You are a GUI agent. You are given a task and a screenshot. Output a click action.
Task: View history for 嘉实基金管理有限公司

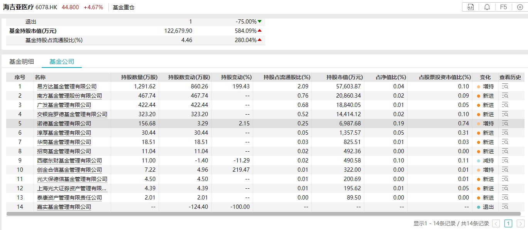pos(505,207)
